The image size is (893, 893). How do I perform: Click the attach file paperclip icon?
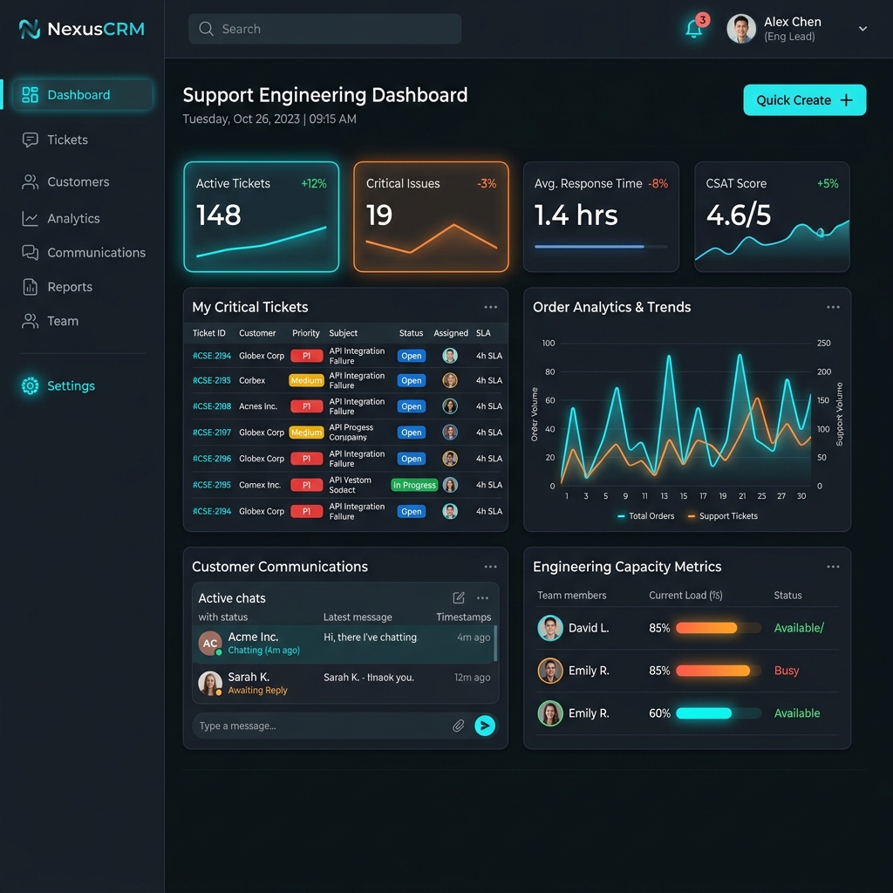click(x=459, y=726)
